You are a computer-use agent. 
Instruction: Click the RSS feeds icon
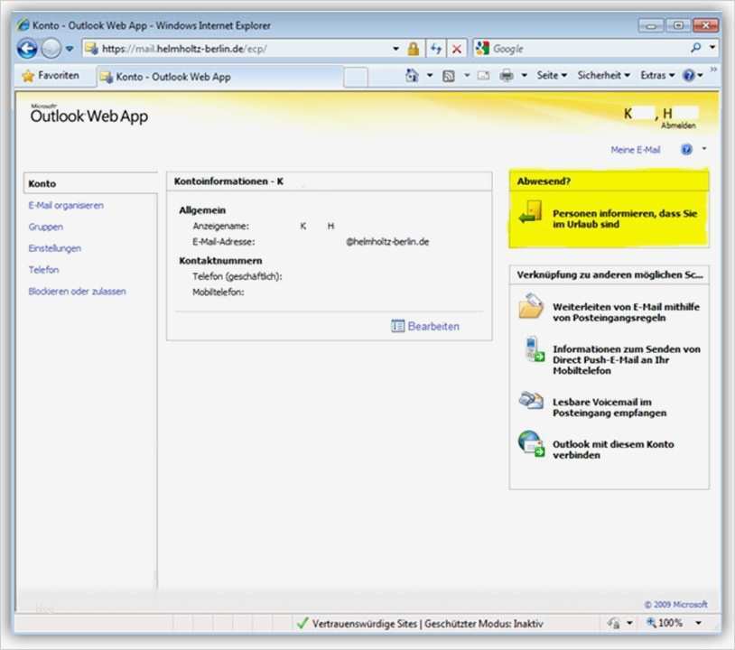(449, 76)
